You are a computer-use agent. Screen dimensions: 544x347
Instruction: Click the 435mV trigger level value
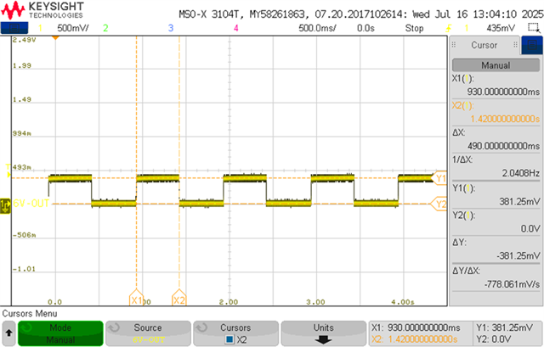pyautogui.click(x=501, y=28)
